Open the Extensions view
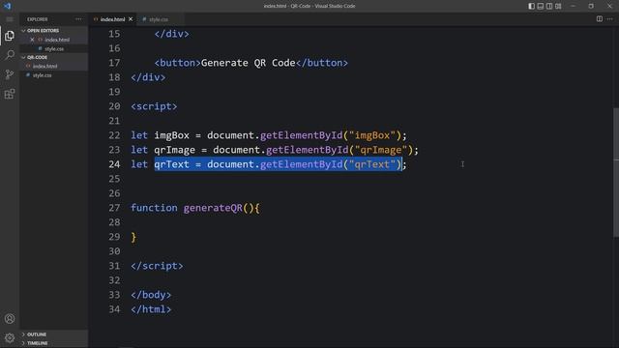Screen dimensions: 619x348 point(10,94)
